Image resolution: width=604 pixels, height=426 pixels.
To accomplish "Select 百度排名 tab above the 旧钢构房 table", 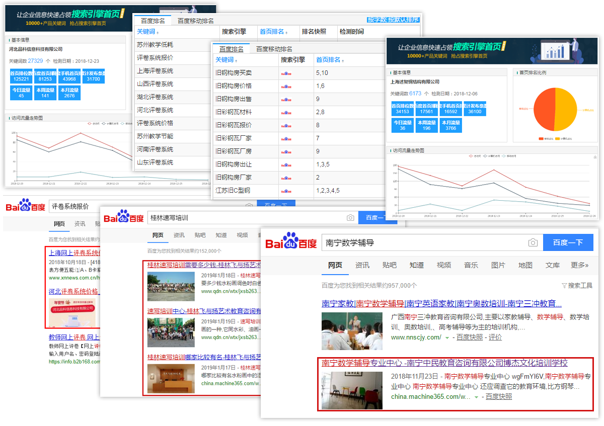I will point(232,49).
